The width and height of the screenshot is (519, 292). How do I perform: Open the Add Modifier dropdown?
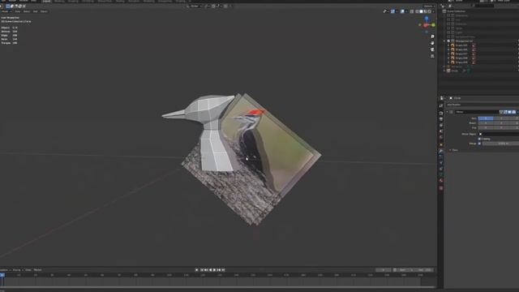(x=482, y=105)
